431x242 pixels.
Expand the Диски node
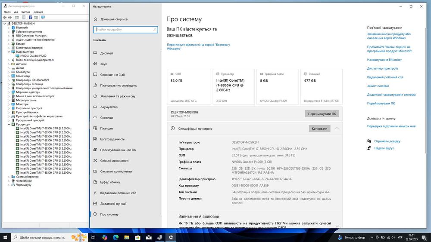click(9, 68)
